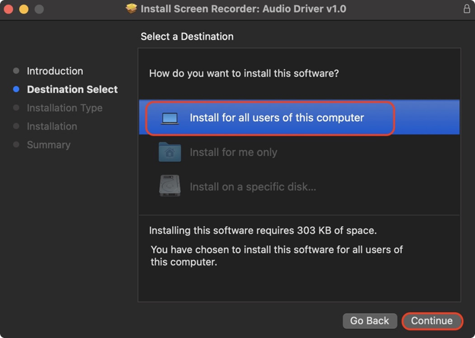The width and height of the screenshot is (475, 338).
Task: Open the Installation Type step
Action: click(x=65, y=108)
